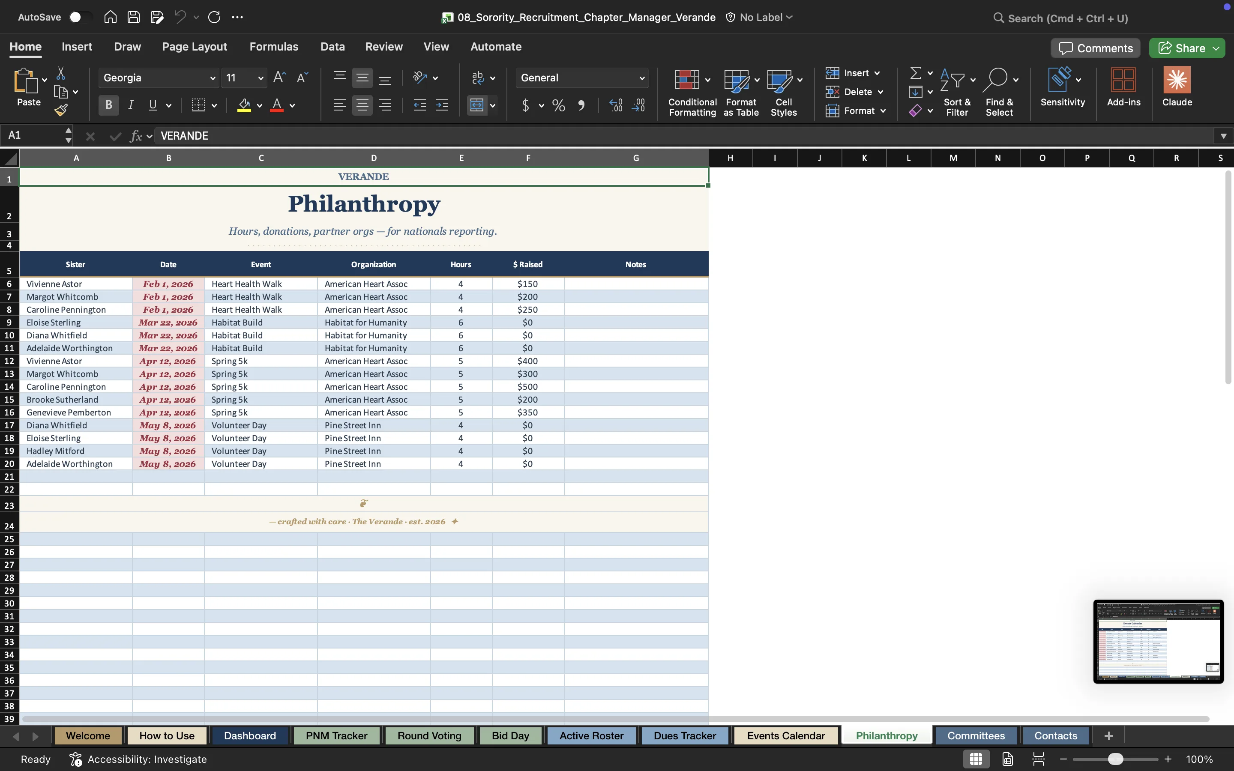Open Find & Select
This screenshot has height=771, width=1234.
[x=1000, y=92]
